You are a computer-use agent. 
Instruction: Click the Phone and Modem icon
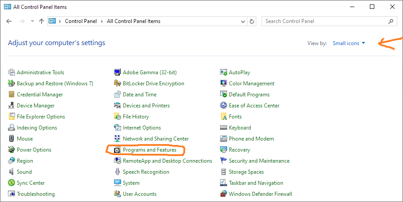tap(224, 138)
